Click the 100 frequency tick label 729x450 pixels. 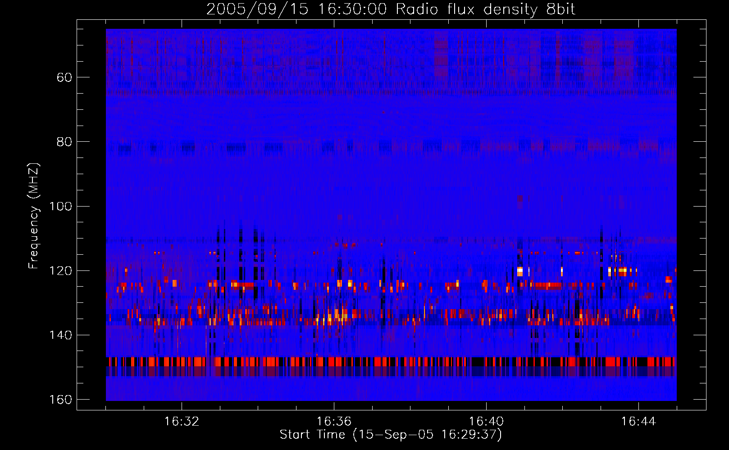pyautogui.click(x=61, y=206)
